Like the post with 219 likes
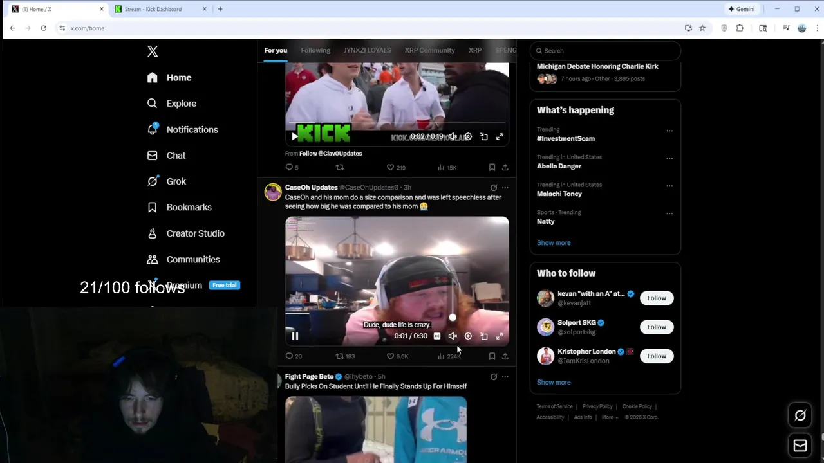The width and height of the screenshot is (824, 463). [x=396, y=167]
